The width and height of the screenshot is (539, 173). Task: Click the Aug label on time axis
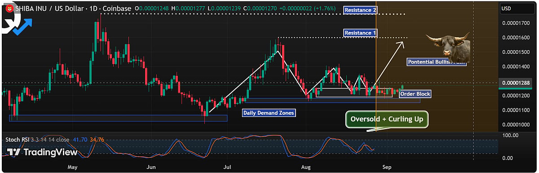(x=306, y=167)
